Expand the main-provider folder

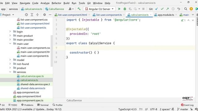click(x=10, y=40)
